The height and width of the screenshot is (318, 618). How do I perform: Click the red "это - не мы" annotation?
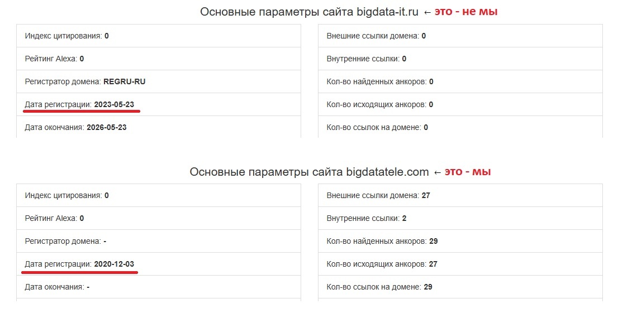[x=466, y=12]
